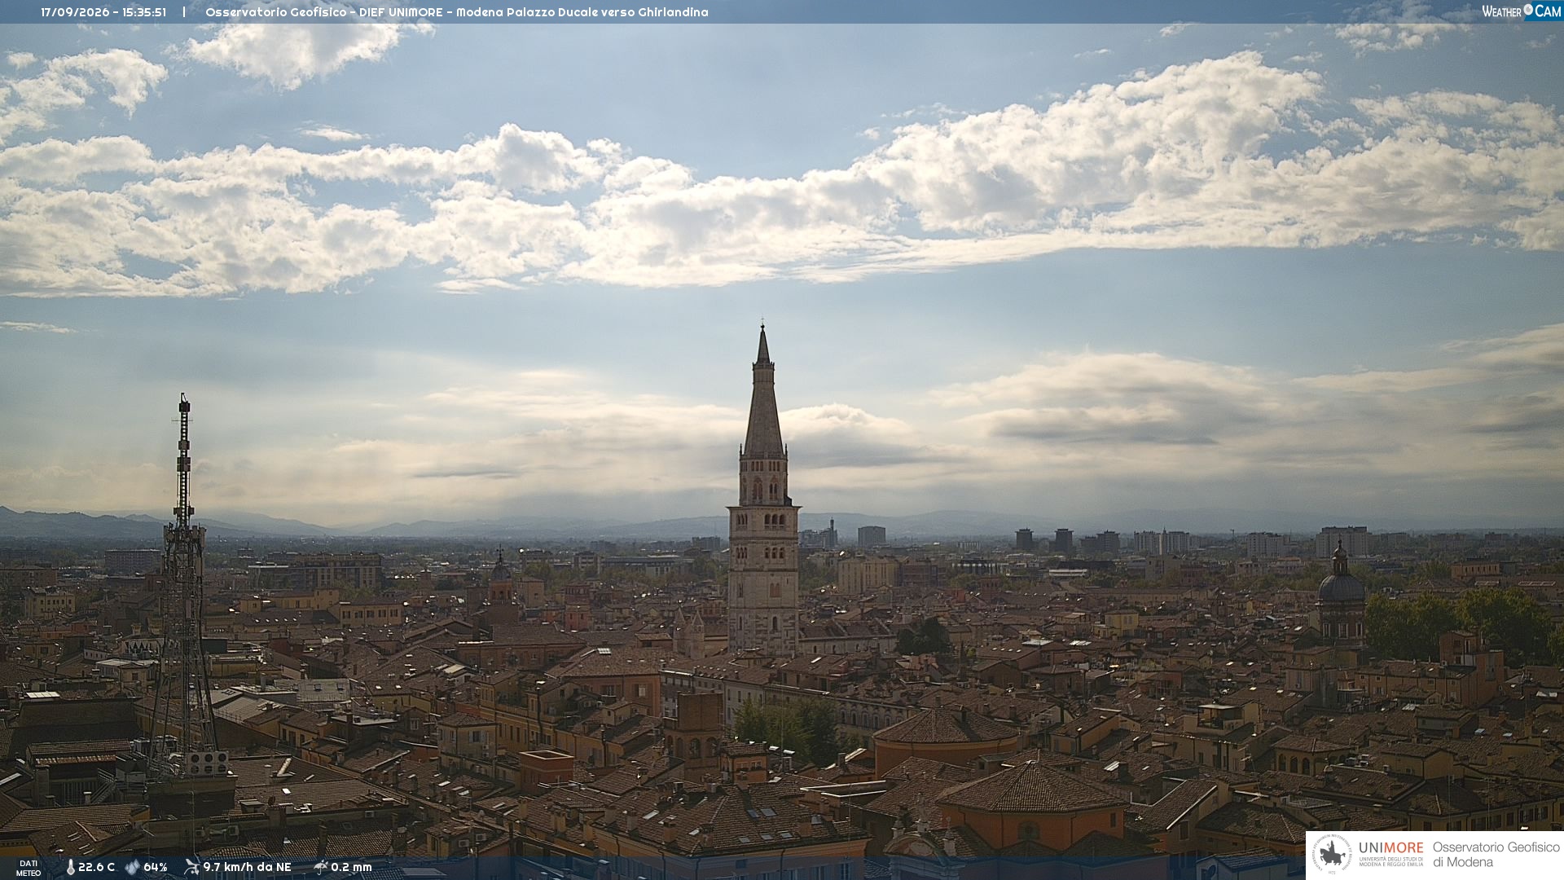Click the UNIMORE logo text
The width and height of the screenshot is (1564, 880).
[1390, 847]
